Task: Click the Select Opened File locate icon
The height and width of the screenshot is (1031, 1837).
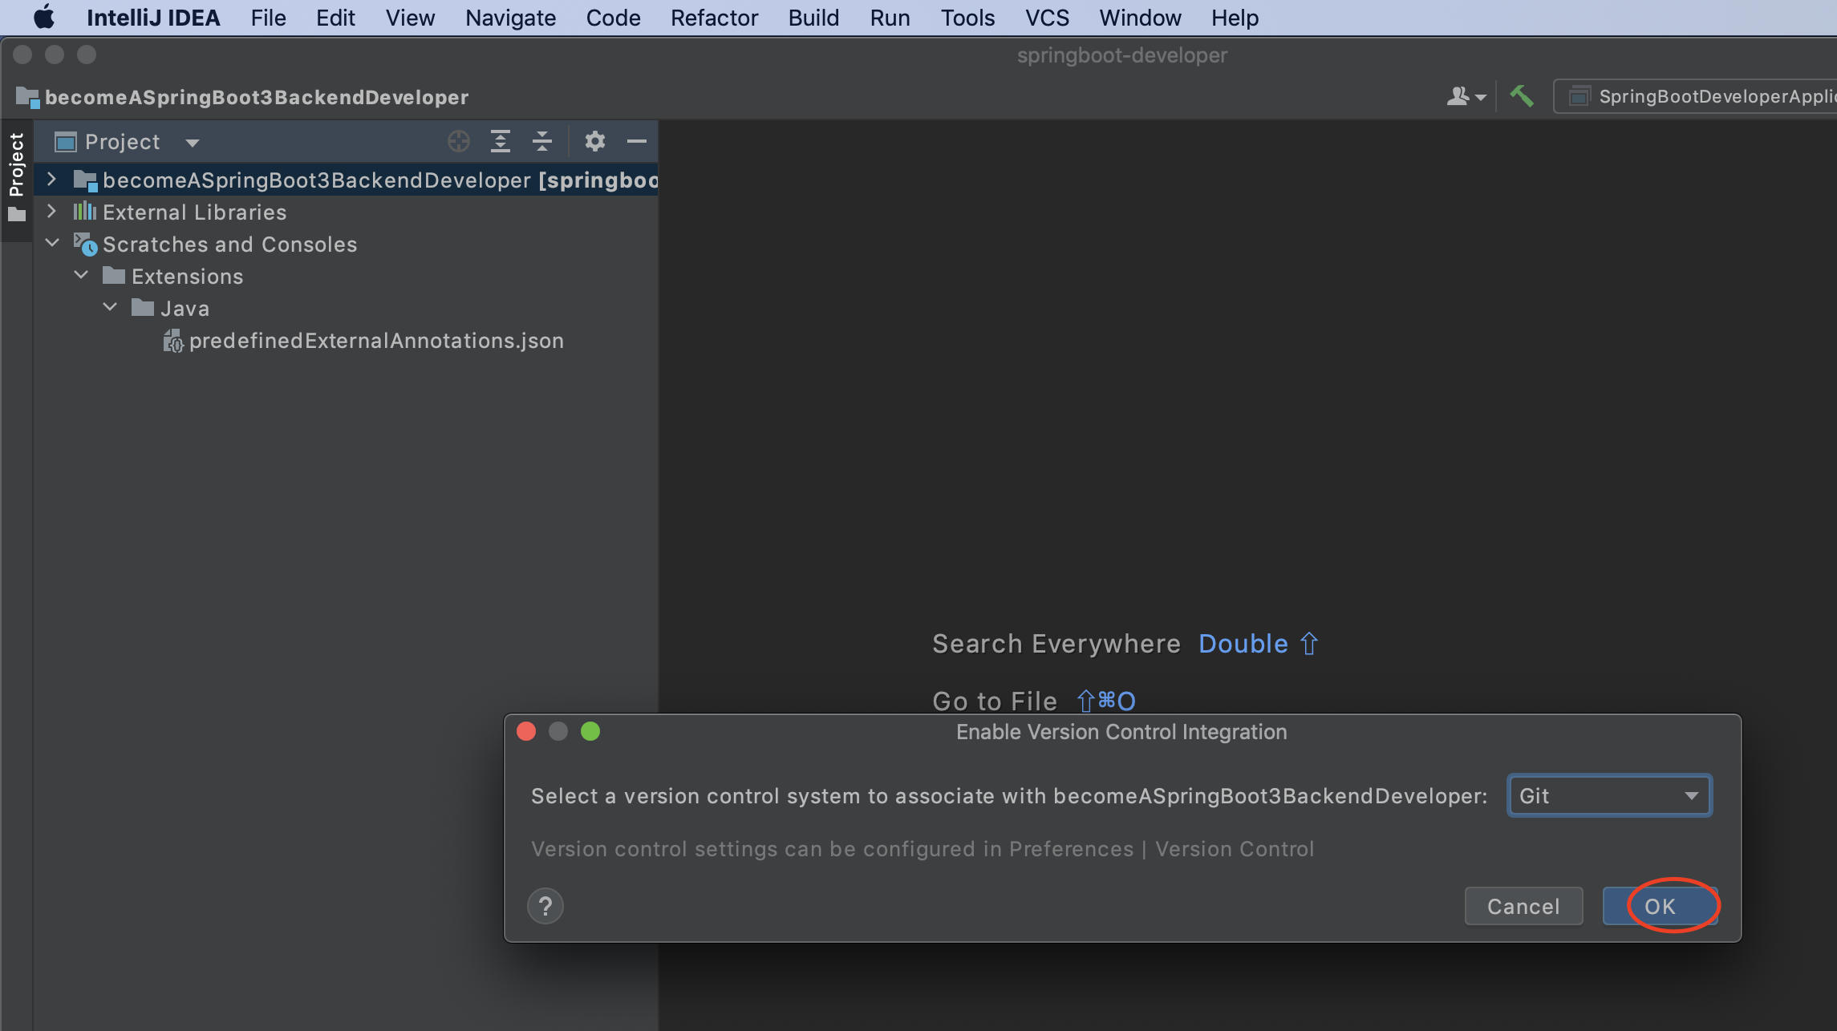Action: tap(458, 141)
